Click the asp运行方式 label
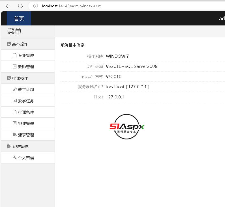The image size is (225, 207). [x=92, y=77]
